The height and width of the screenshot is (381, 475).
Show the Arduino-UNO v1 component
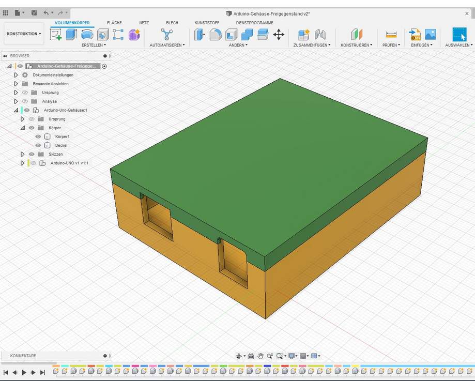(x=34, y=163)
